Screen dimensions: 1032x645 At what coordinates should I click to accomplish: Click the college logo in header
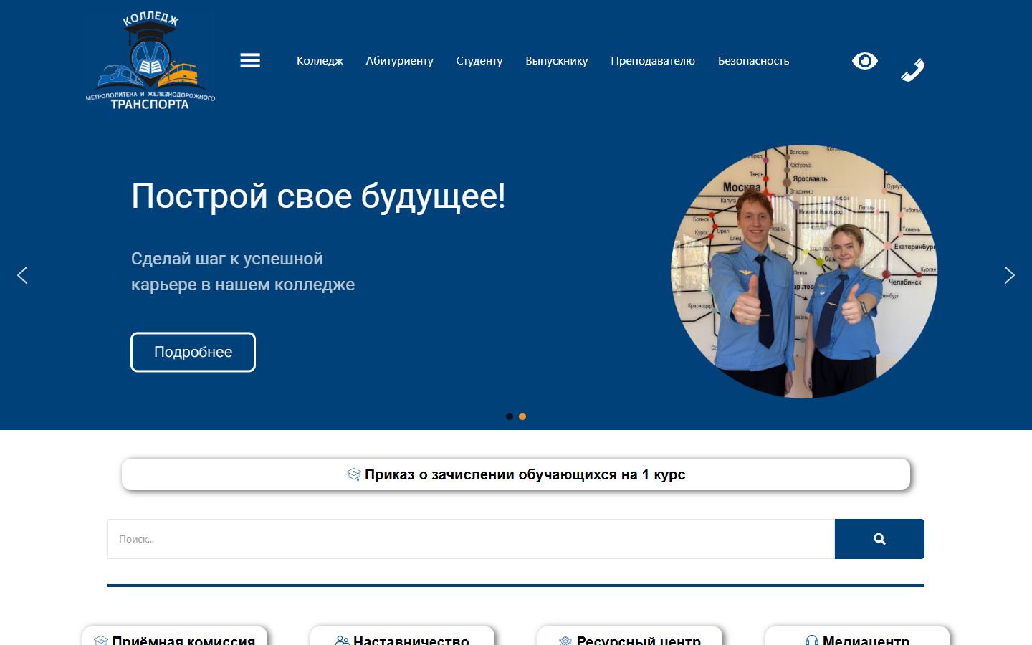(x=150, y=61)
